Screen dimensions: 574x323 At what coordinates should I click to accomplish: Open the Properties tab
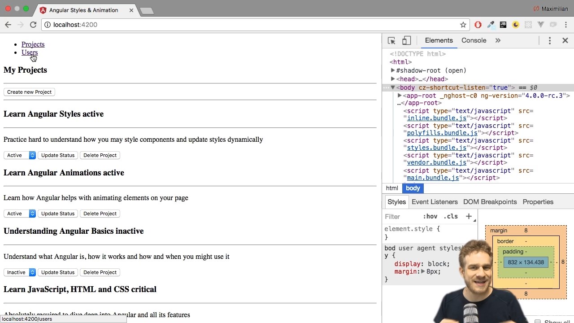click(x=538, y=202)
